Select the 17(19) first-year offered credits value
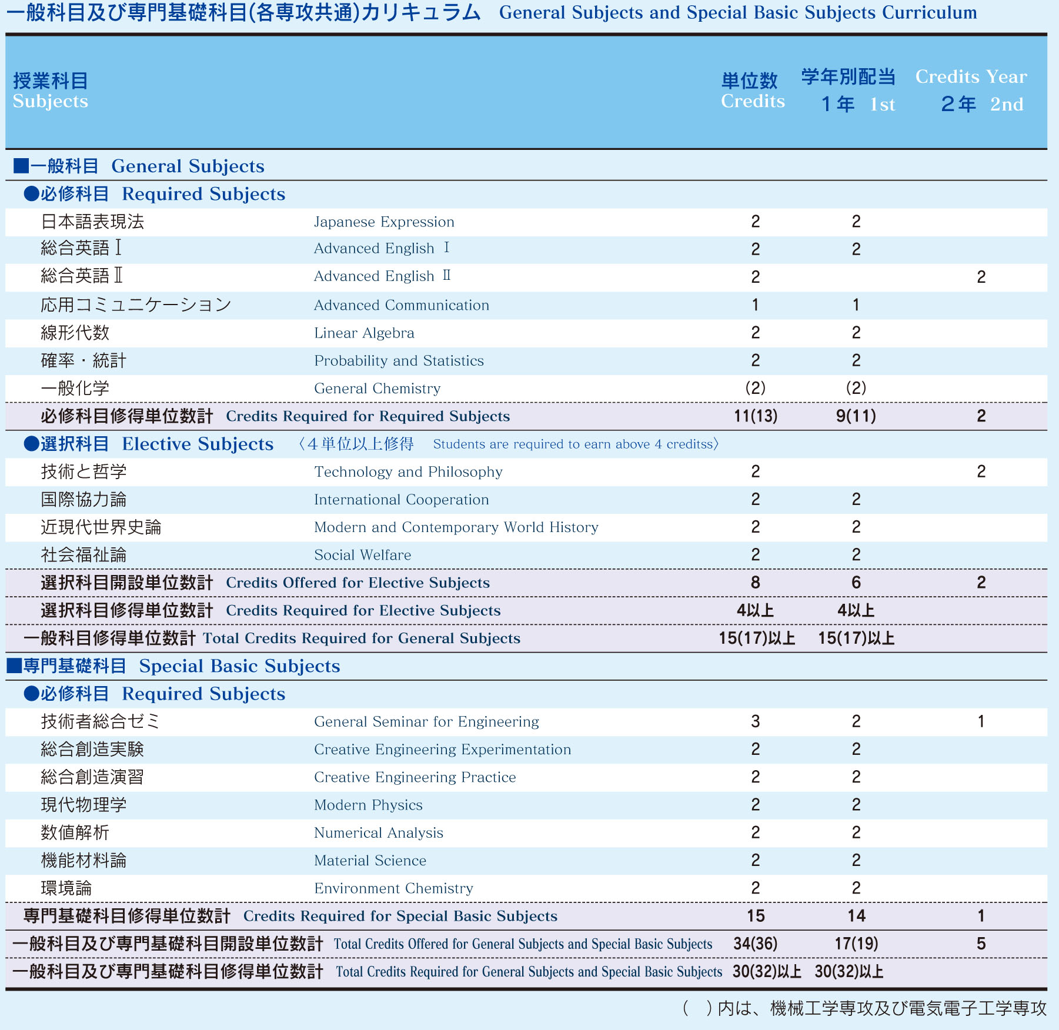This screenshot has width=1059, height=1030. pyautogui.click(x=856, y=944)
